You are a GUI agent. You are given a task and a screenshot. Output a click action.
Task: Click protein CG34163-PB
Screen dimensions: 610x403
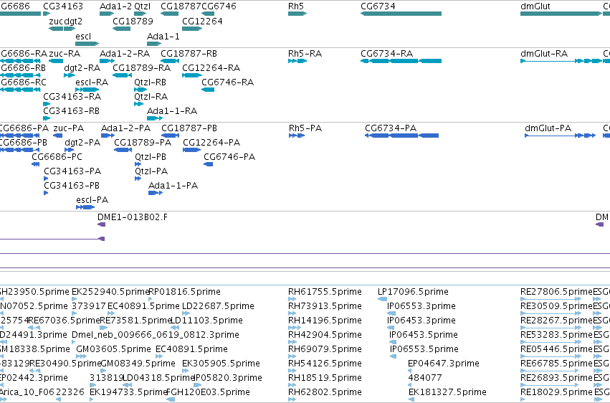point(46,193)
